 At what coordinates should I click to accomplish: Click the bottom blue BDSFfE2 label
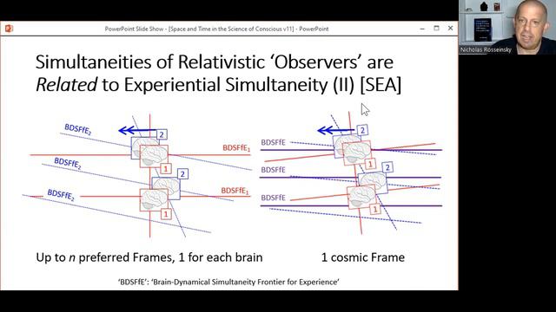[61, 194]
